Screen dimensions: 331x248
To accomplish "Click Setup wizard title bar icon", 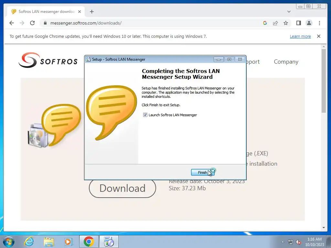I will pos(88,59).
